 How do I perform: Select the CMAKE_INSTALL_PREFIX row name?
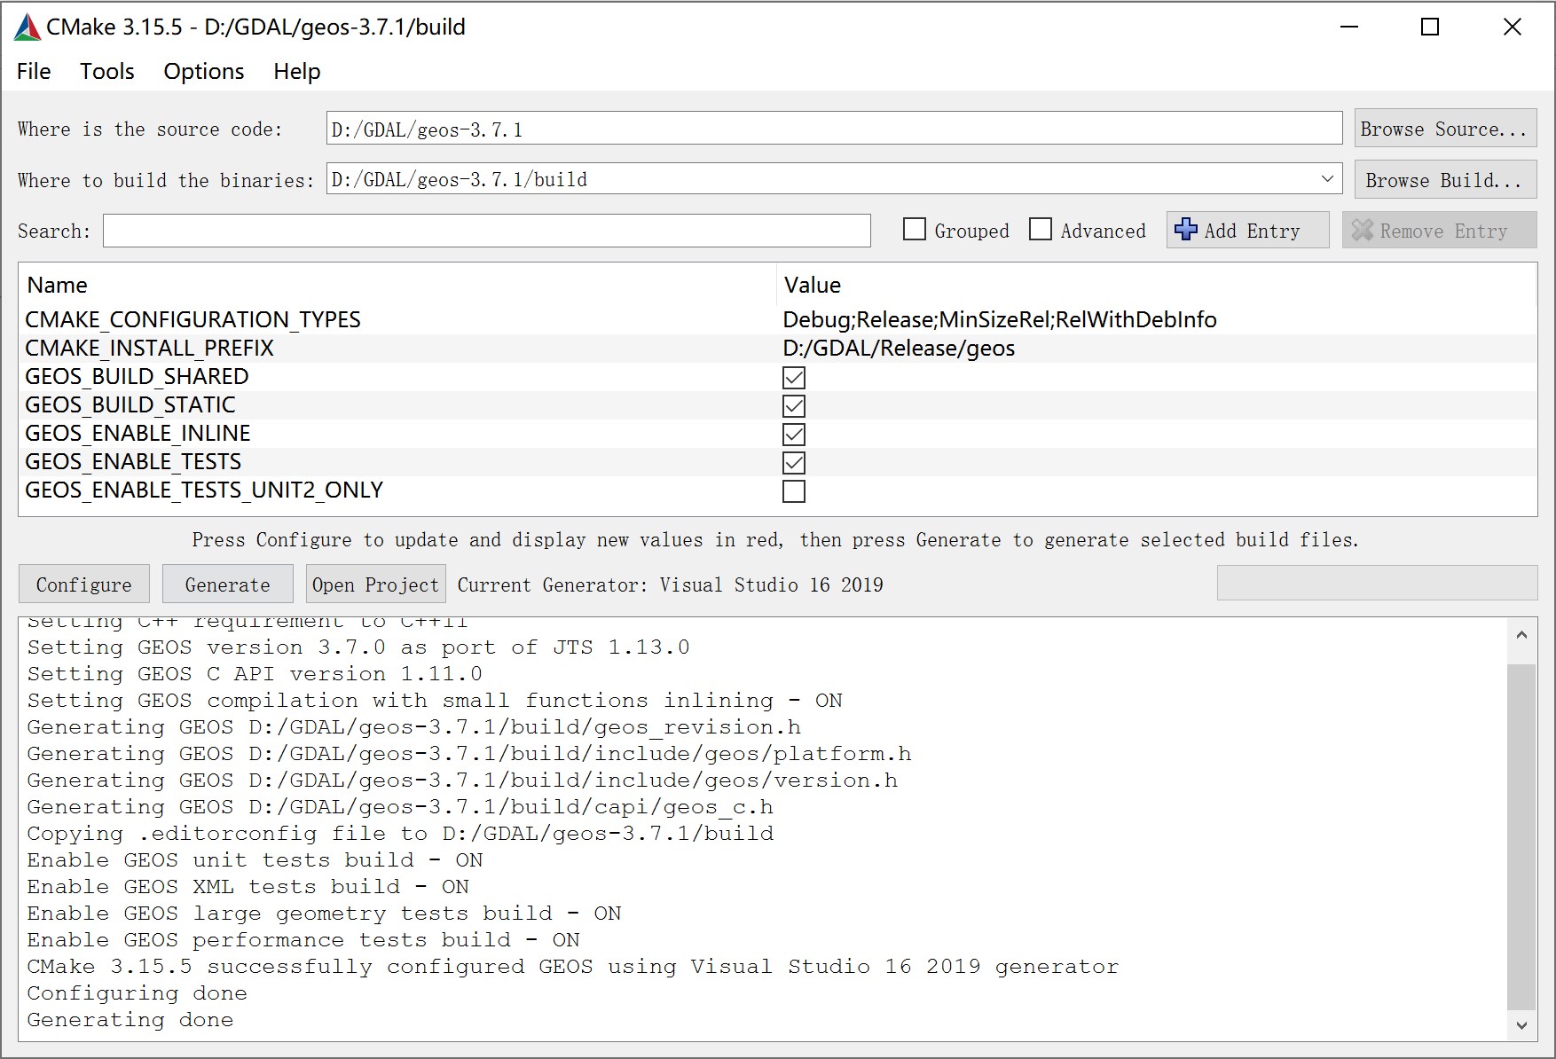point(149,348)
